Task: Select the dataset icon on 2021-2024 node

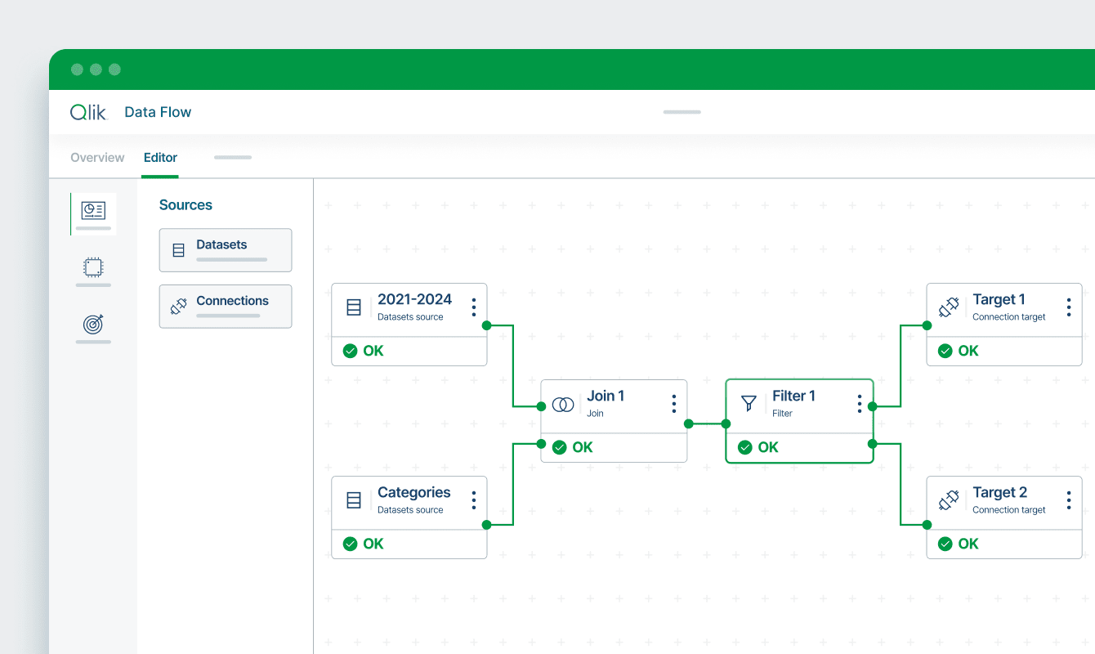Action: pos(353,307)
